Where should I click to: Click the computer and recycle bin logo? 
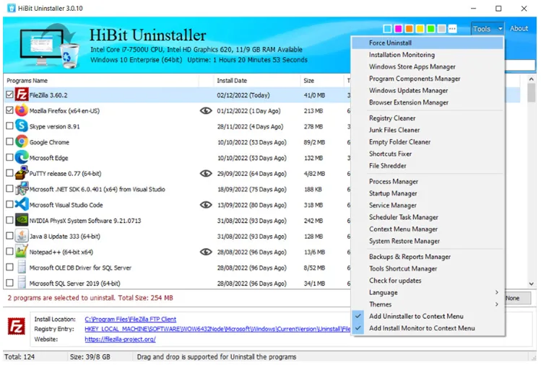[49, 46]
